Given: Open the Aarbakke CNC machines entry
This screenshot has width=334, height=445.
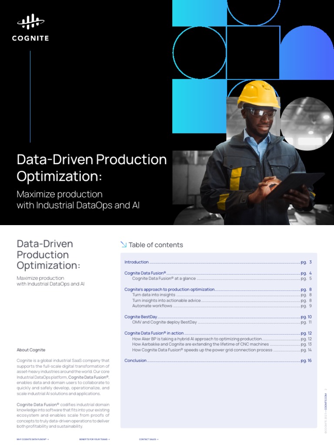Looking at the screenshot, I should tap(222, 344).
